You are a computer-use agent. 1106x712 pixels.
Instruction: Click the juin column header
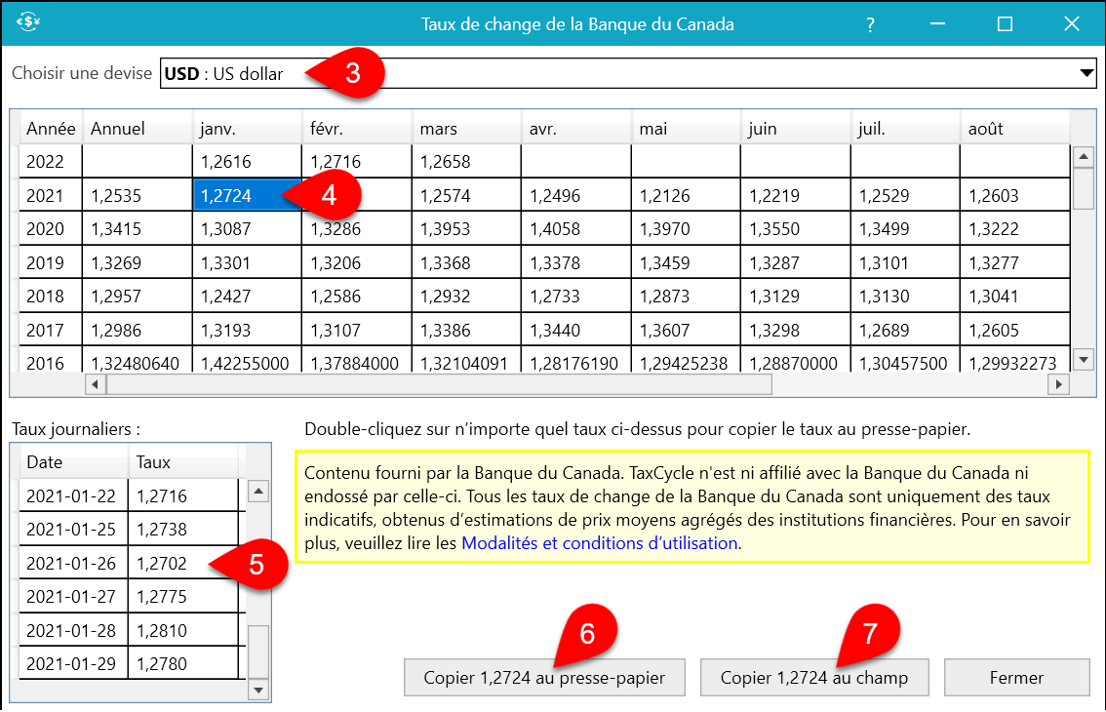796,129
